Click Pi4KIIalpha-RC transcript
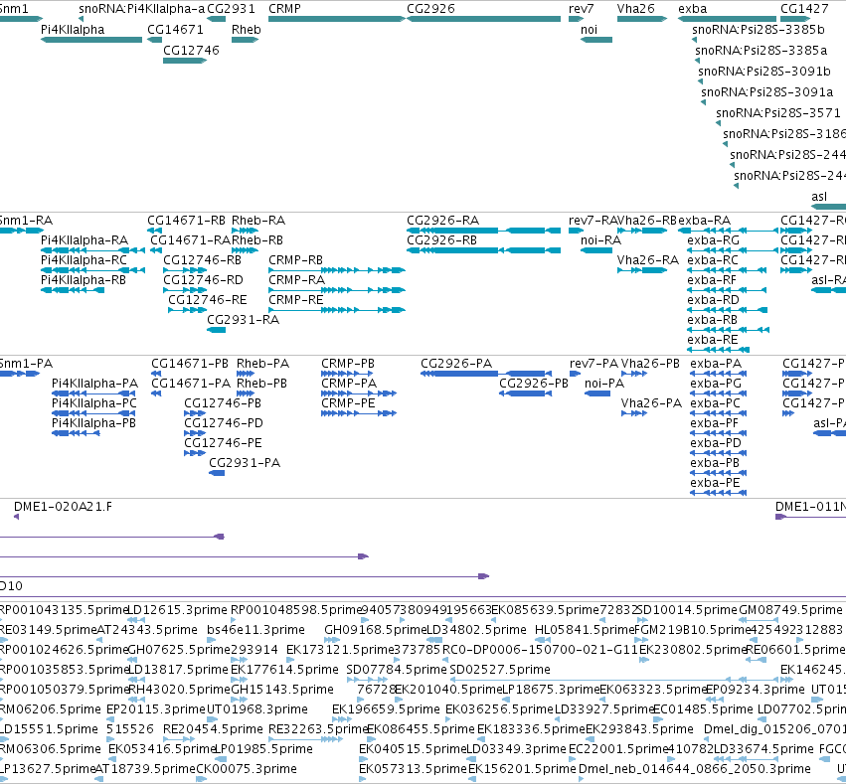Viewport: 846px width, 784px height. tap(92, 270)
